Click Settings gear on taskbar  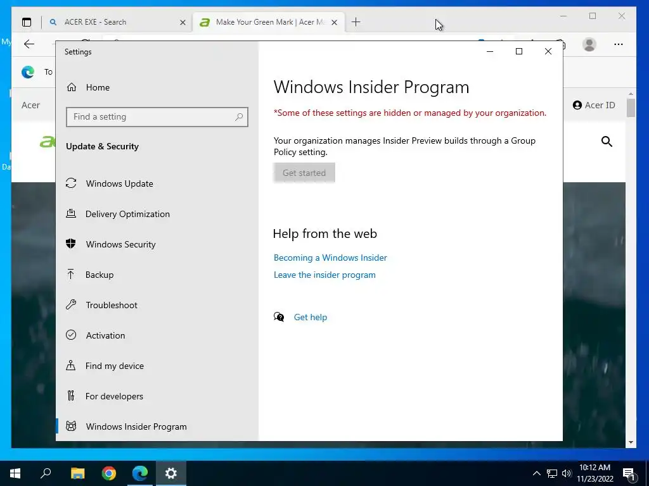tap(171, 473)
